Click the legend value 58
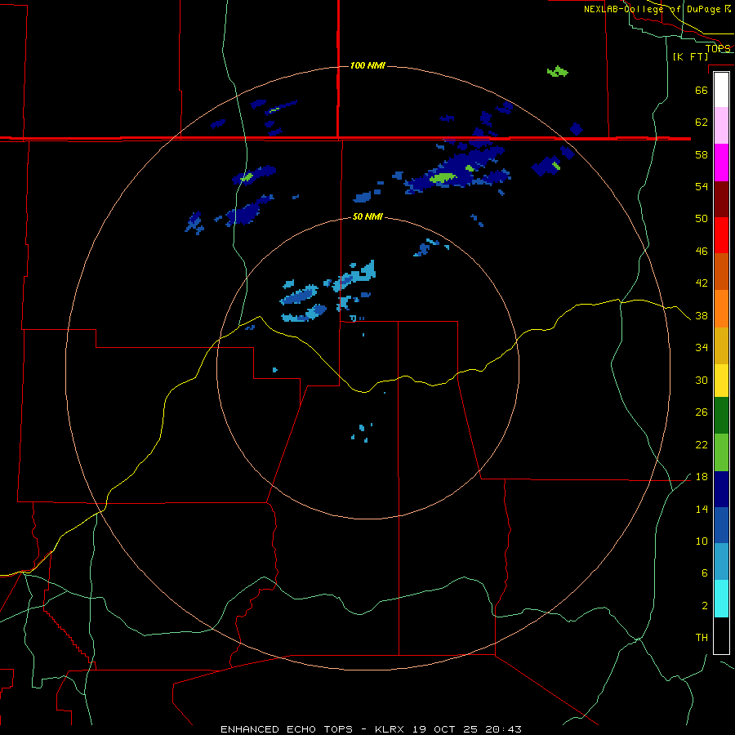The width and height of the screenshot is (735, 735). point(702,154)
